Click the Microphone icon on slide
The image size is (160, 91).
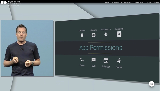click(106, 34)
